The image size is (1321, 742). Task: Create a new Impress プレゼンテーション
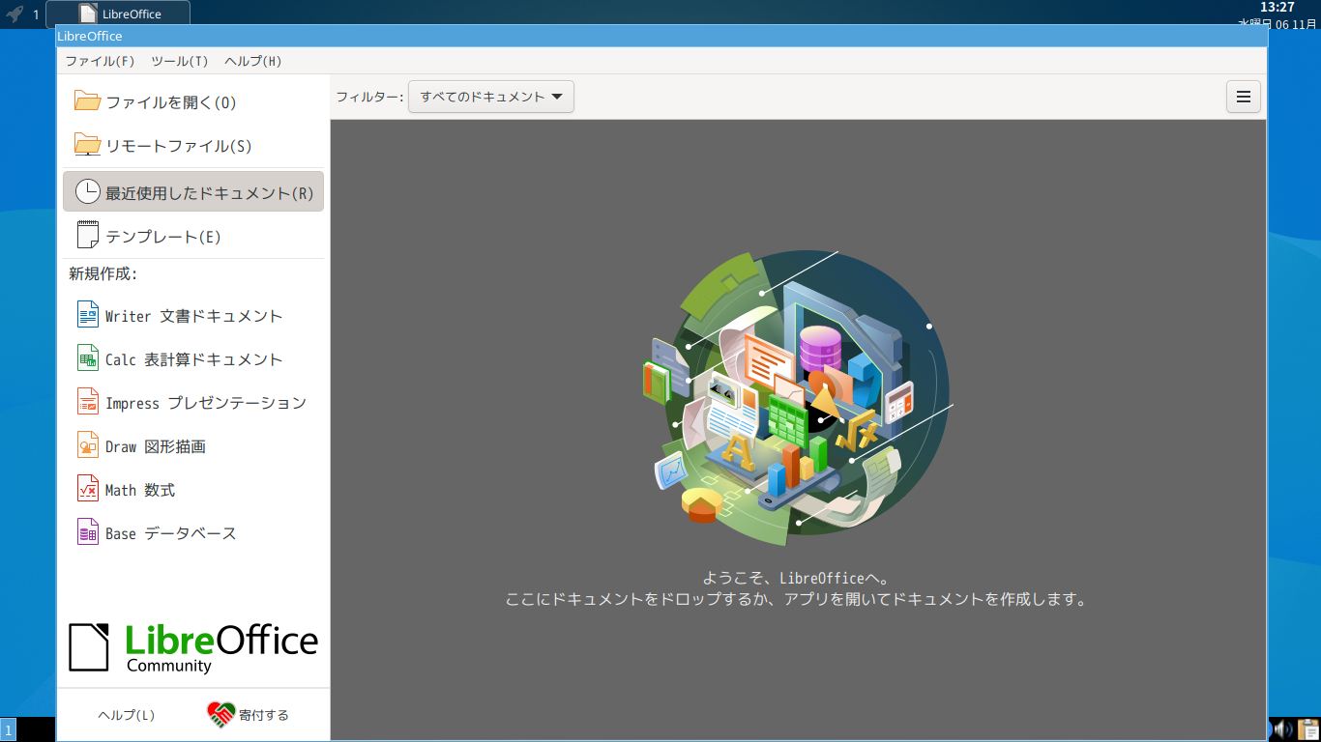193,403
